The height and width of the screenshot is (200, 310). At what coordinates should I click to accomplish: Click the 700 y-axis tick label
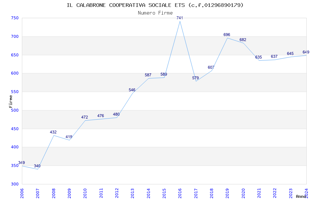tap(15, 36)
